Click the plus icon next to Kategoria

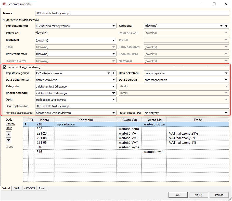point(226,26)
